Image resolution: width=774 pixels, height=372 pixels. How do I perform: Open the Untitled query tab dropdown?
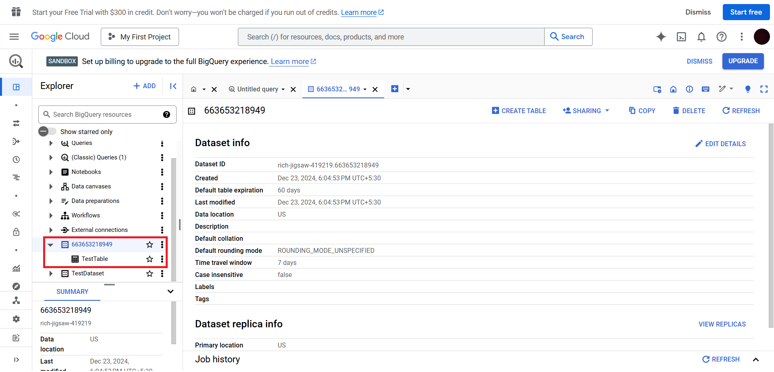tap(283, 89)
